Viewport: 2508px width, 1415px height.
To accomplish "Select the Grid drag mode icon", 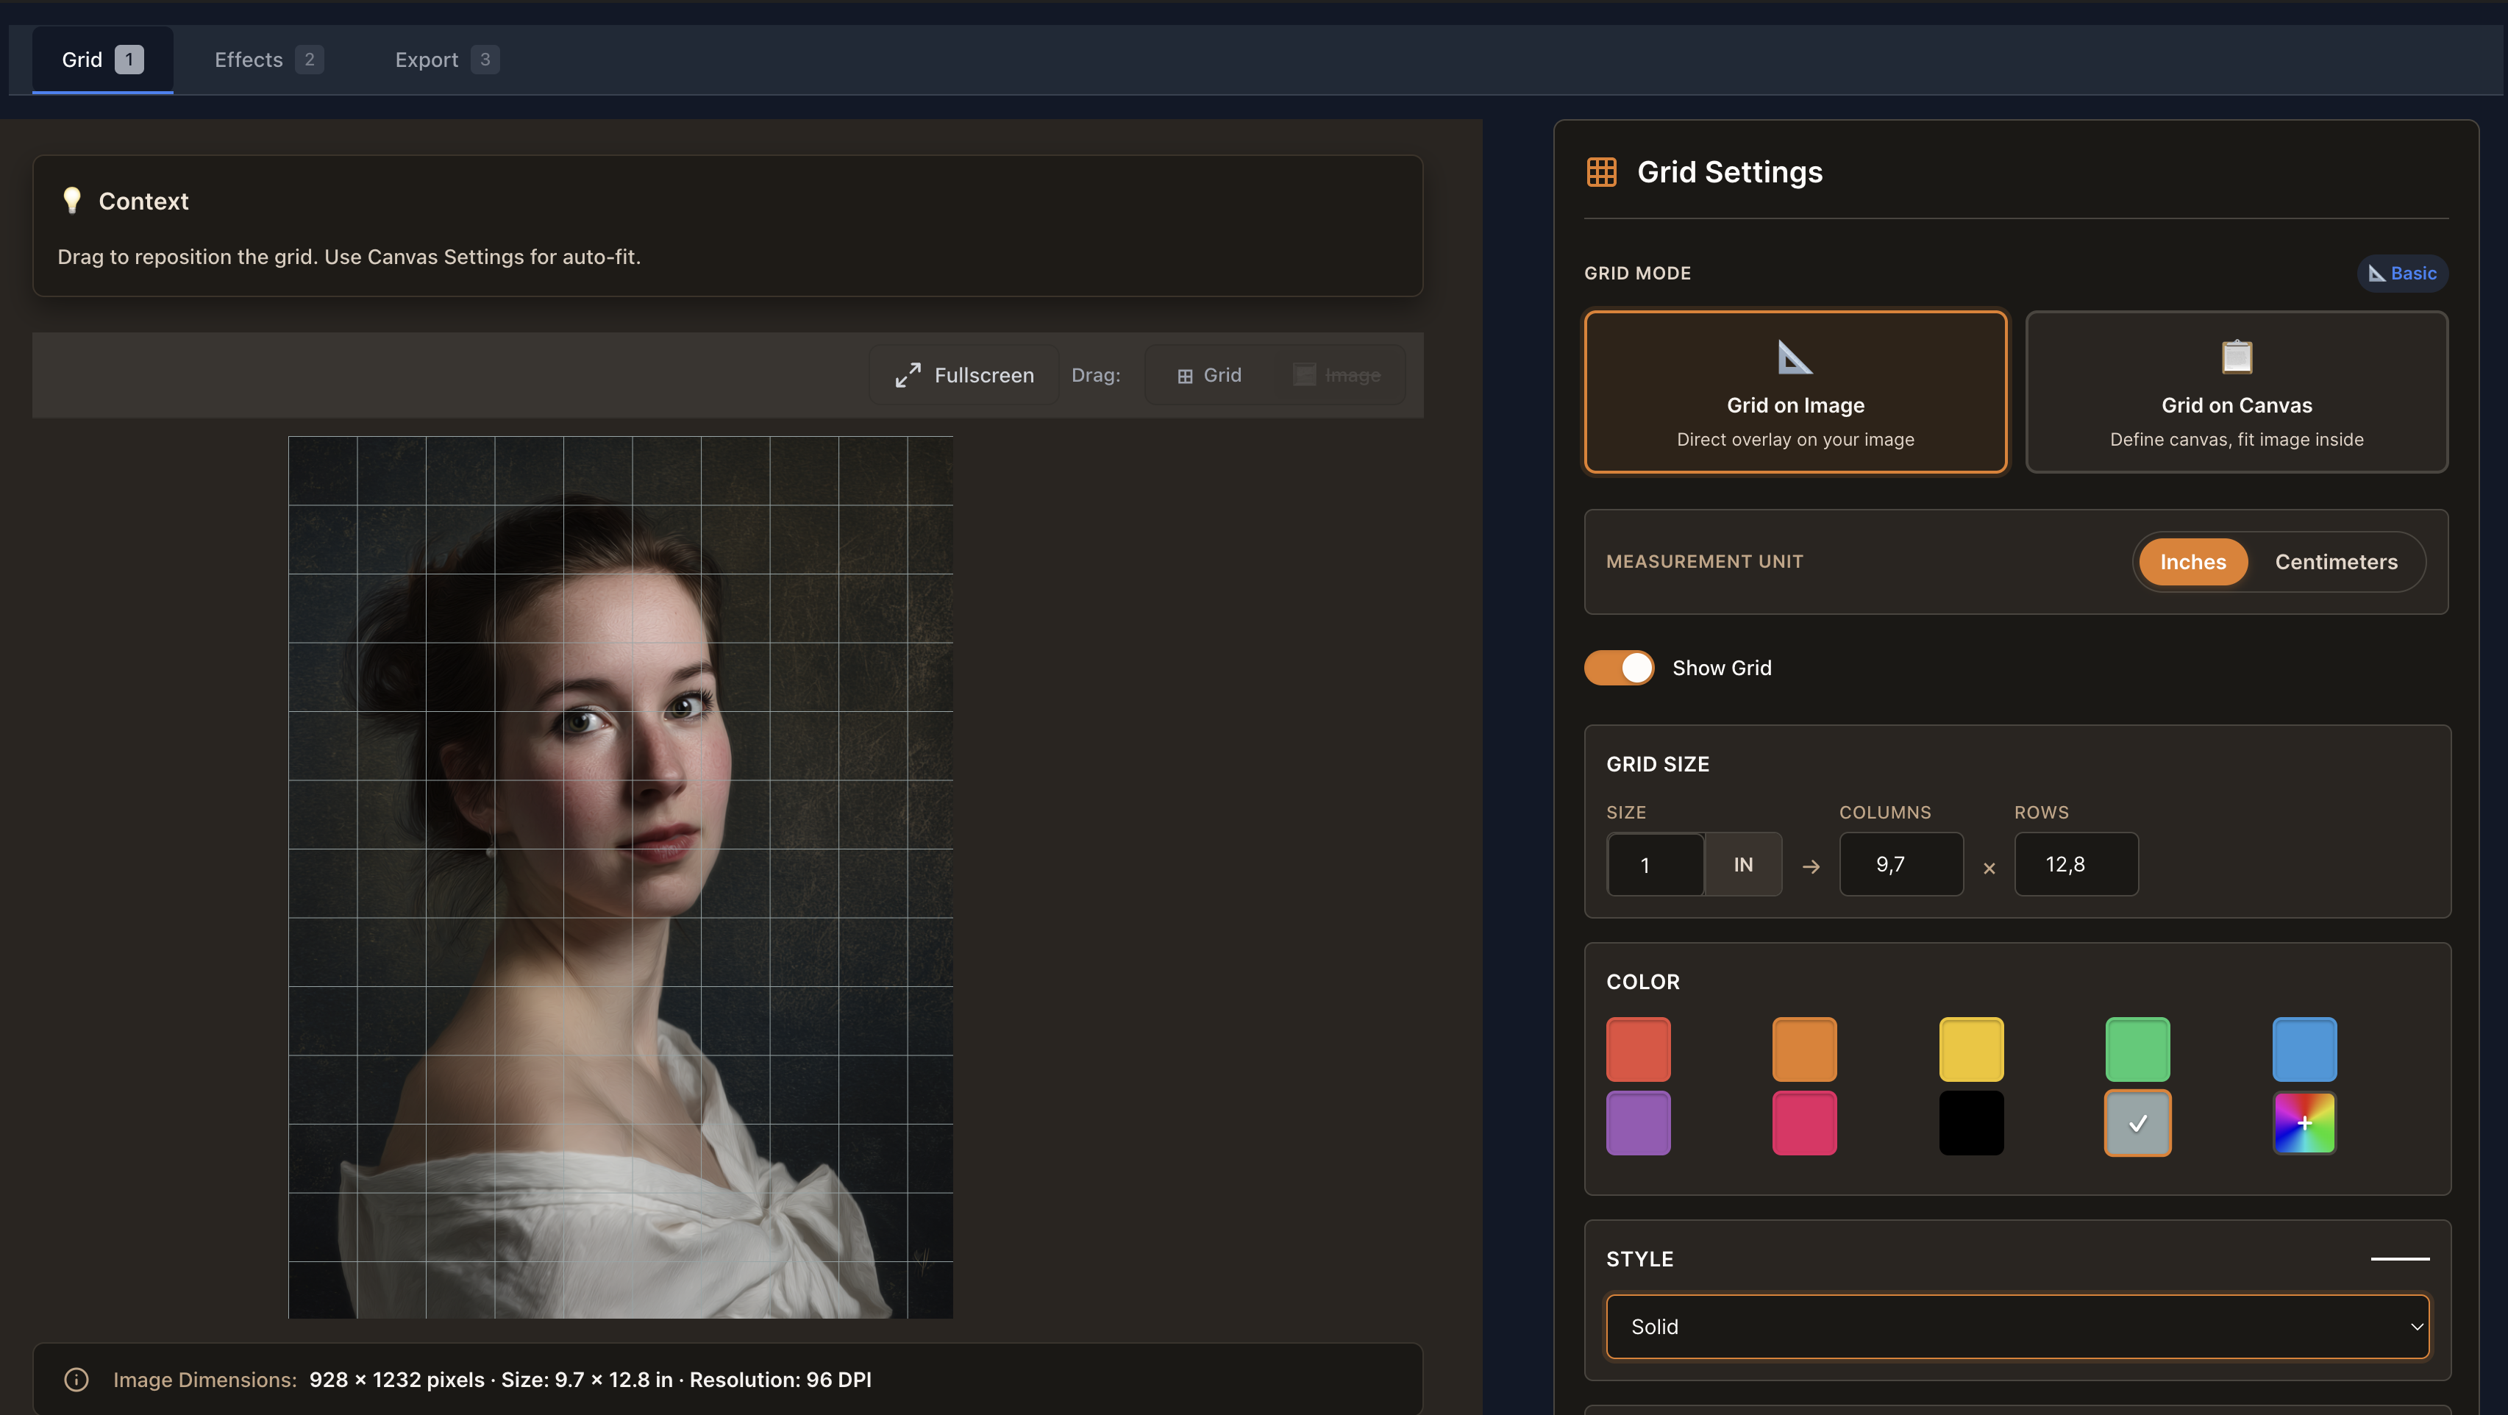I will click(x=1185, y=376).
